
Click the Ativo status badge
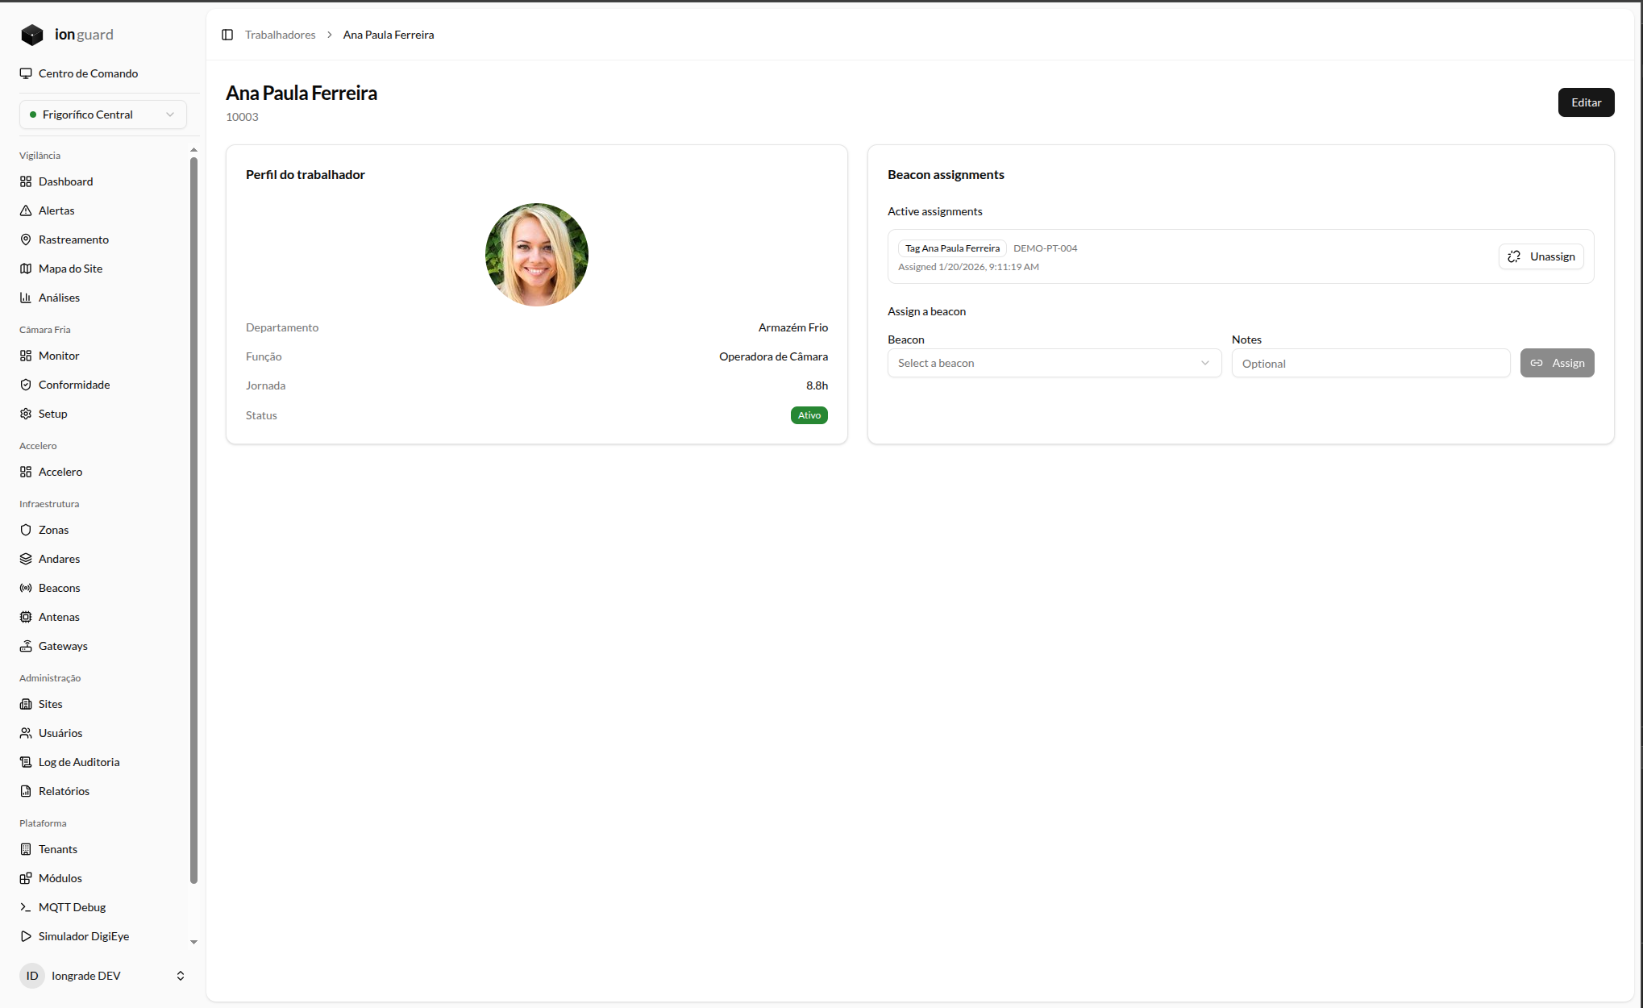pos(809,415)
